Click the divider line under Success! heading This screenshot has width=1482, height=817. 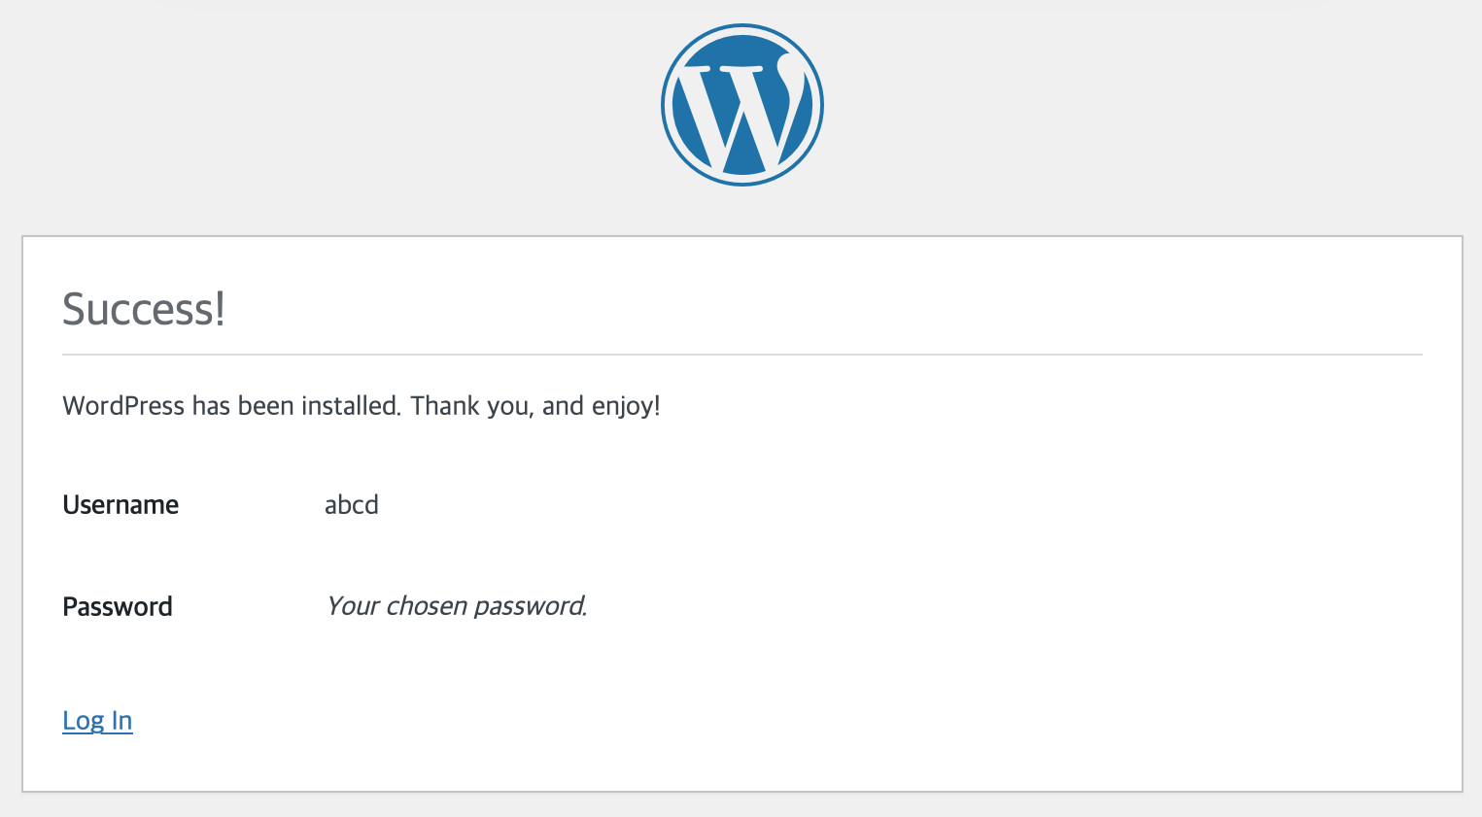point(741,355)
